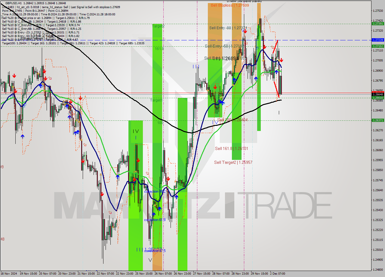Click the '19 Nov 15:00' time label
This screenshot has height=277, width=385.
pos(29,274)
